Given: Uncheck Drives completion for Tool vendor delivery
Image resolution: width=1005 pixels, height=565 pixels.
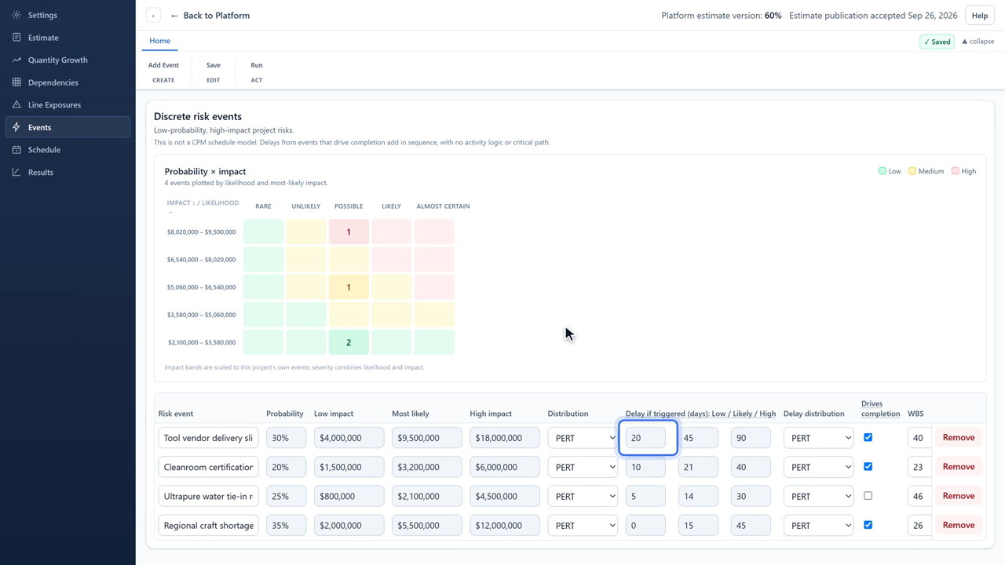Looking at the screenshot, I should coord(868,437).
